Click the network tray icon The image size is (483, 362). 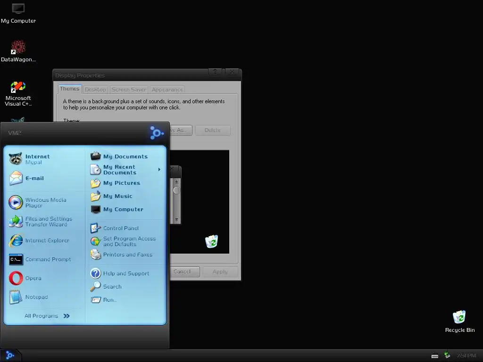click(x=447, y=355)
